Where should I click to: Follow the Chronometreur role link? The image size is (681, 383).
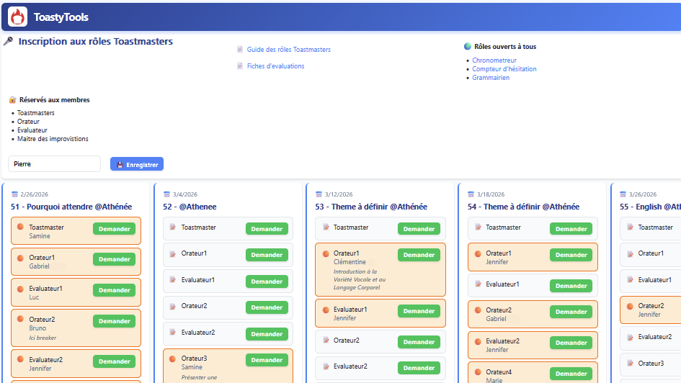point(494,60)
